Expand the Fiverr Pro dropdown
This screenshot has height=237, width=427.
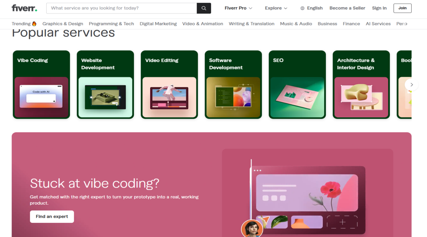238,8
